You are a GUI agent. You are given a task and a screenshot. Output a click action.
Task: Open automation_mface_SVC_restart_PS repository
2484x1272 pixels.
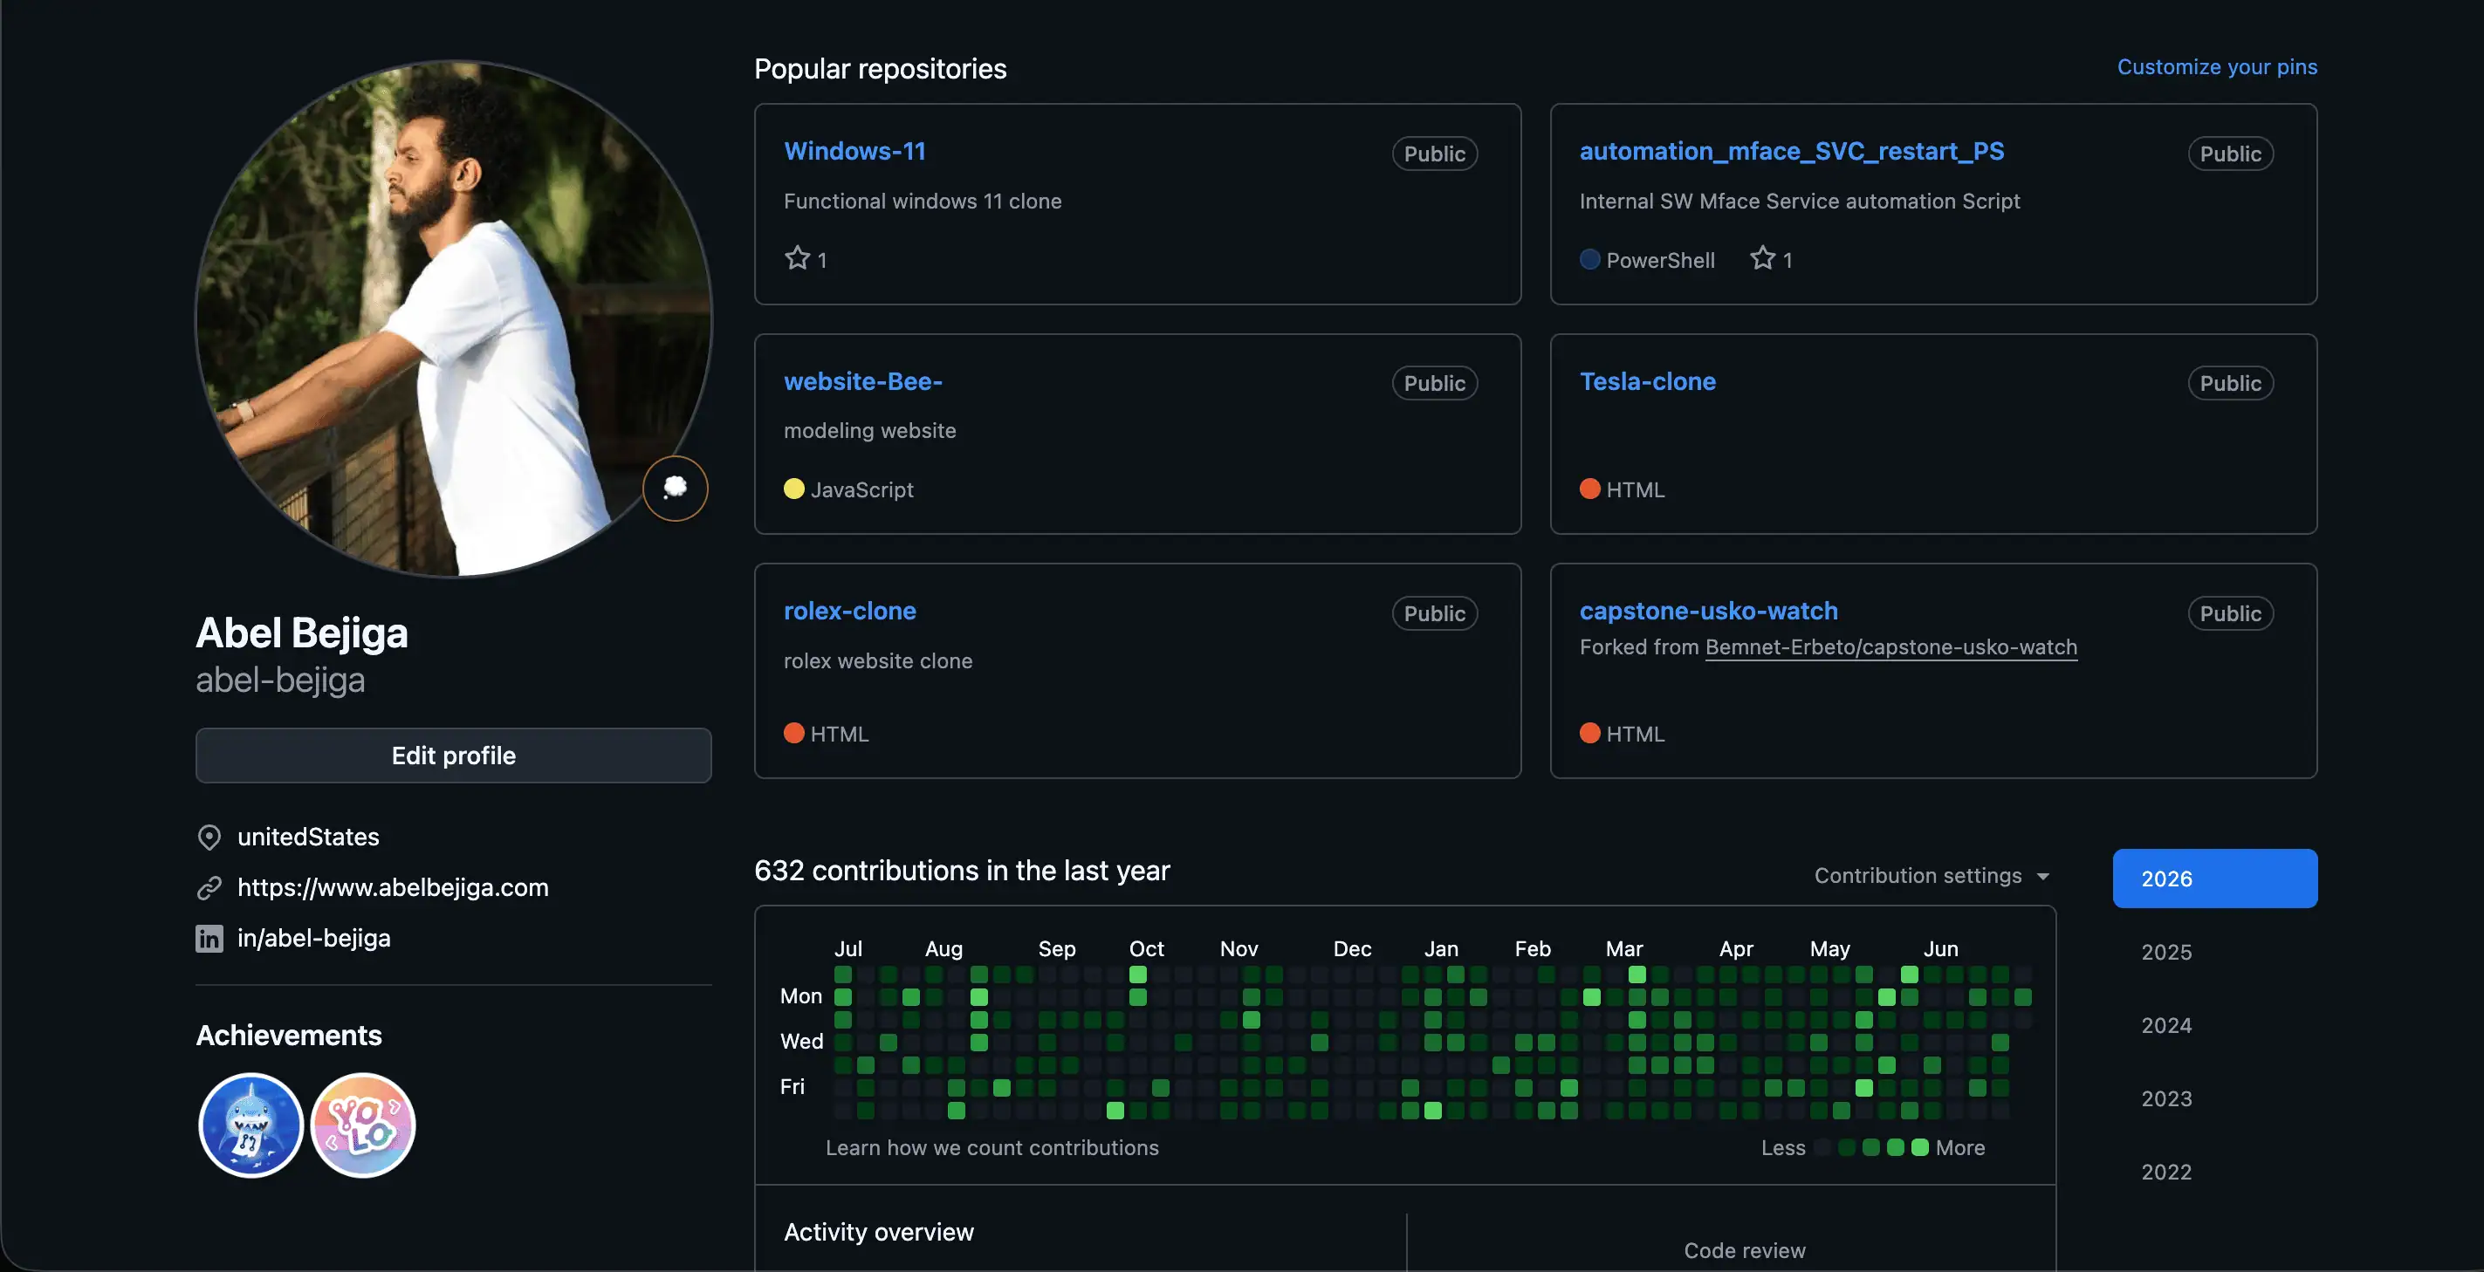pyautogui.click(x=1792, y=151)
